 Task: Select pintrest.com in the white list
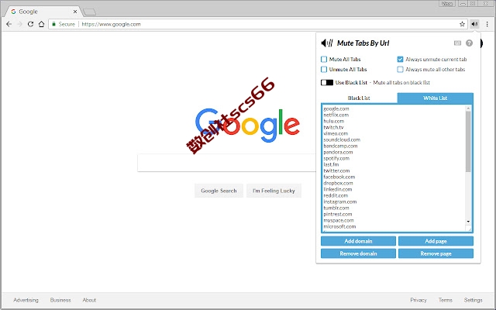(338, 214)
